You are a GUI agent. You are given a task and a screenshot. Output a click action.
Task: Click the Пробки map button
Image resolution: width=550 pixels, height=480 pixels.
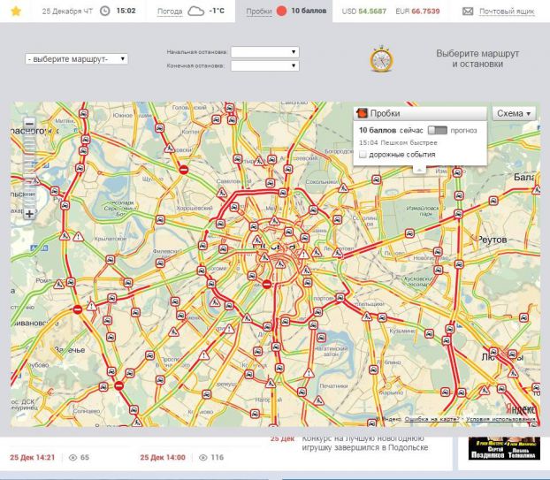pos(420,113)
